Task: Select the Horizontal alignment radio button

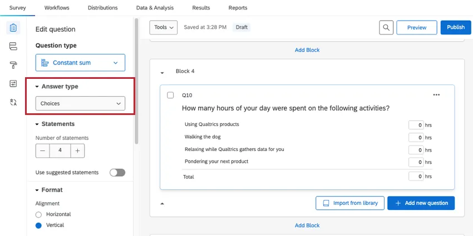Action: (38, 214)
